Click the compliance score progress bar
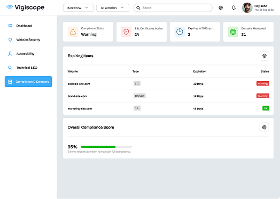280x199 pixels. click(x=106, y=147)
